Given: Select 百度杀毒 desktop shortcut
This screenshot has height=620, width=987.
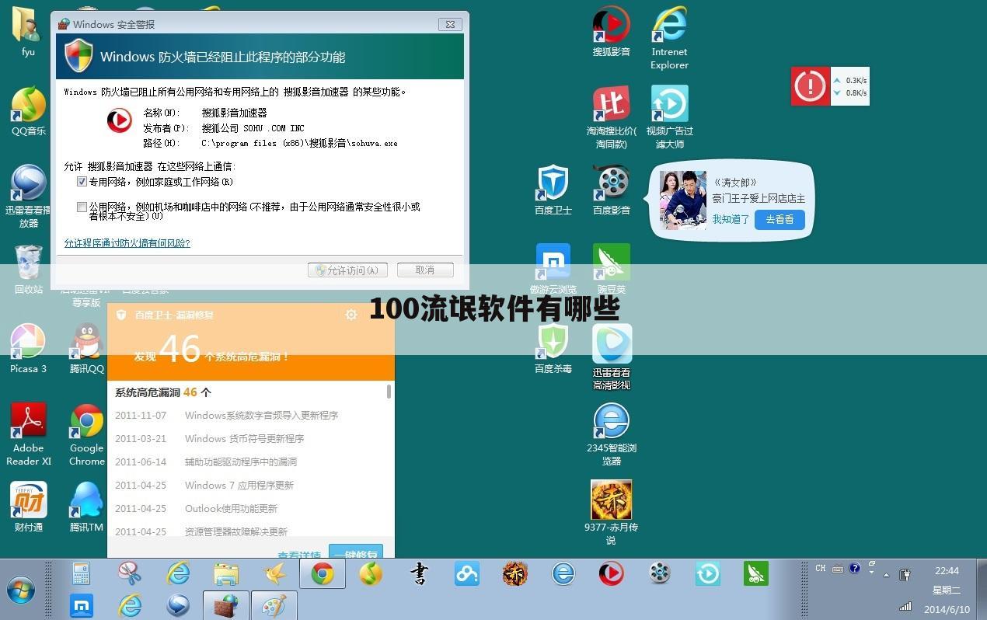Looking at the screenshot, I should pos(553,348).
